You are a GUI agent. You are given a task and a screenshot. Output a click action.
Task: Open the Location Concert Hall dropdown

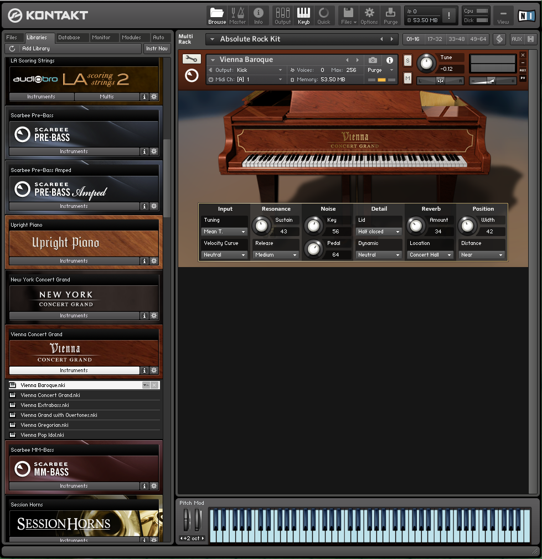pyautogui.click(x=430, y=255)
